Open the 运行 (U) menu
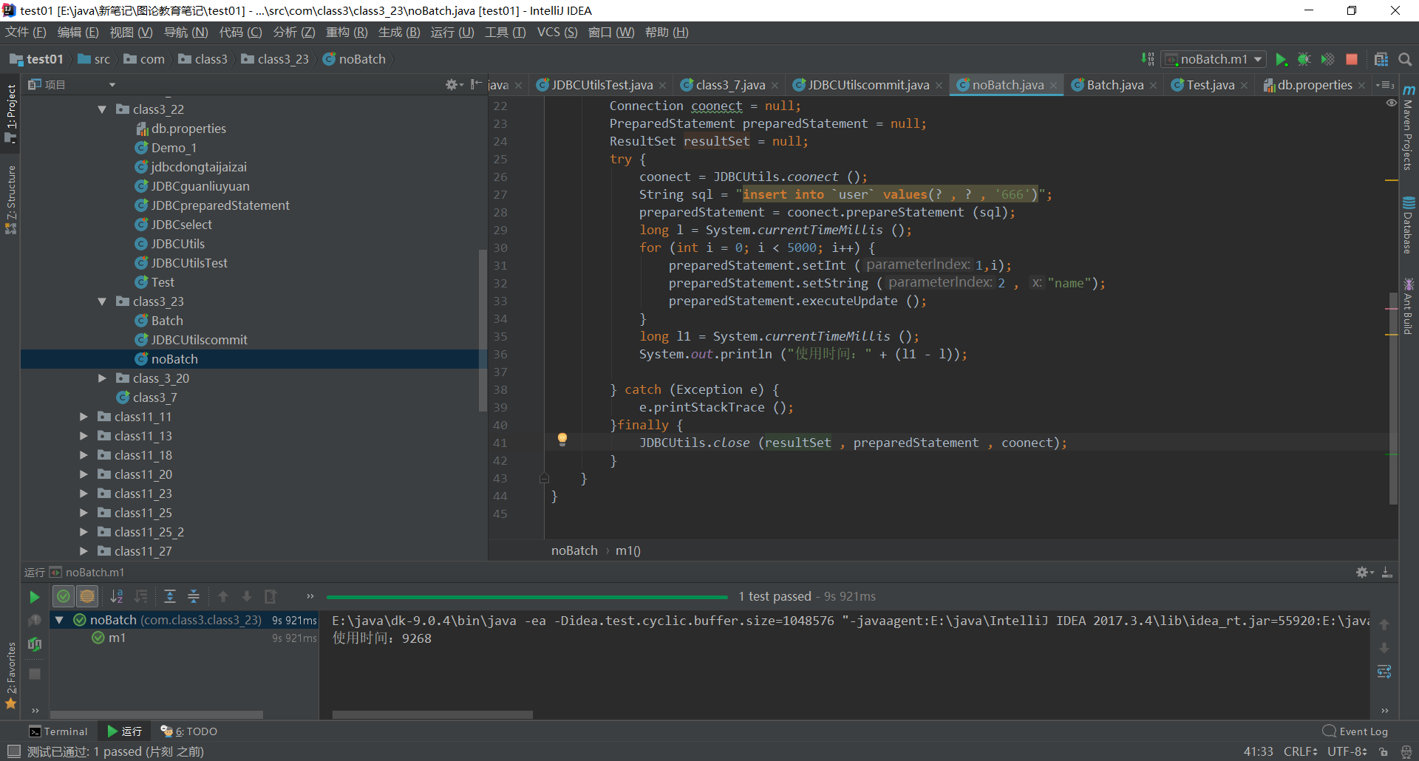Image resolution: width=1419 pixels, height=761 pixels. (x=452, y=33)
